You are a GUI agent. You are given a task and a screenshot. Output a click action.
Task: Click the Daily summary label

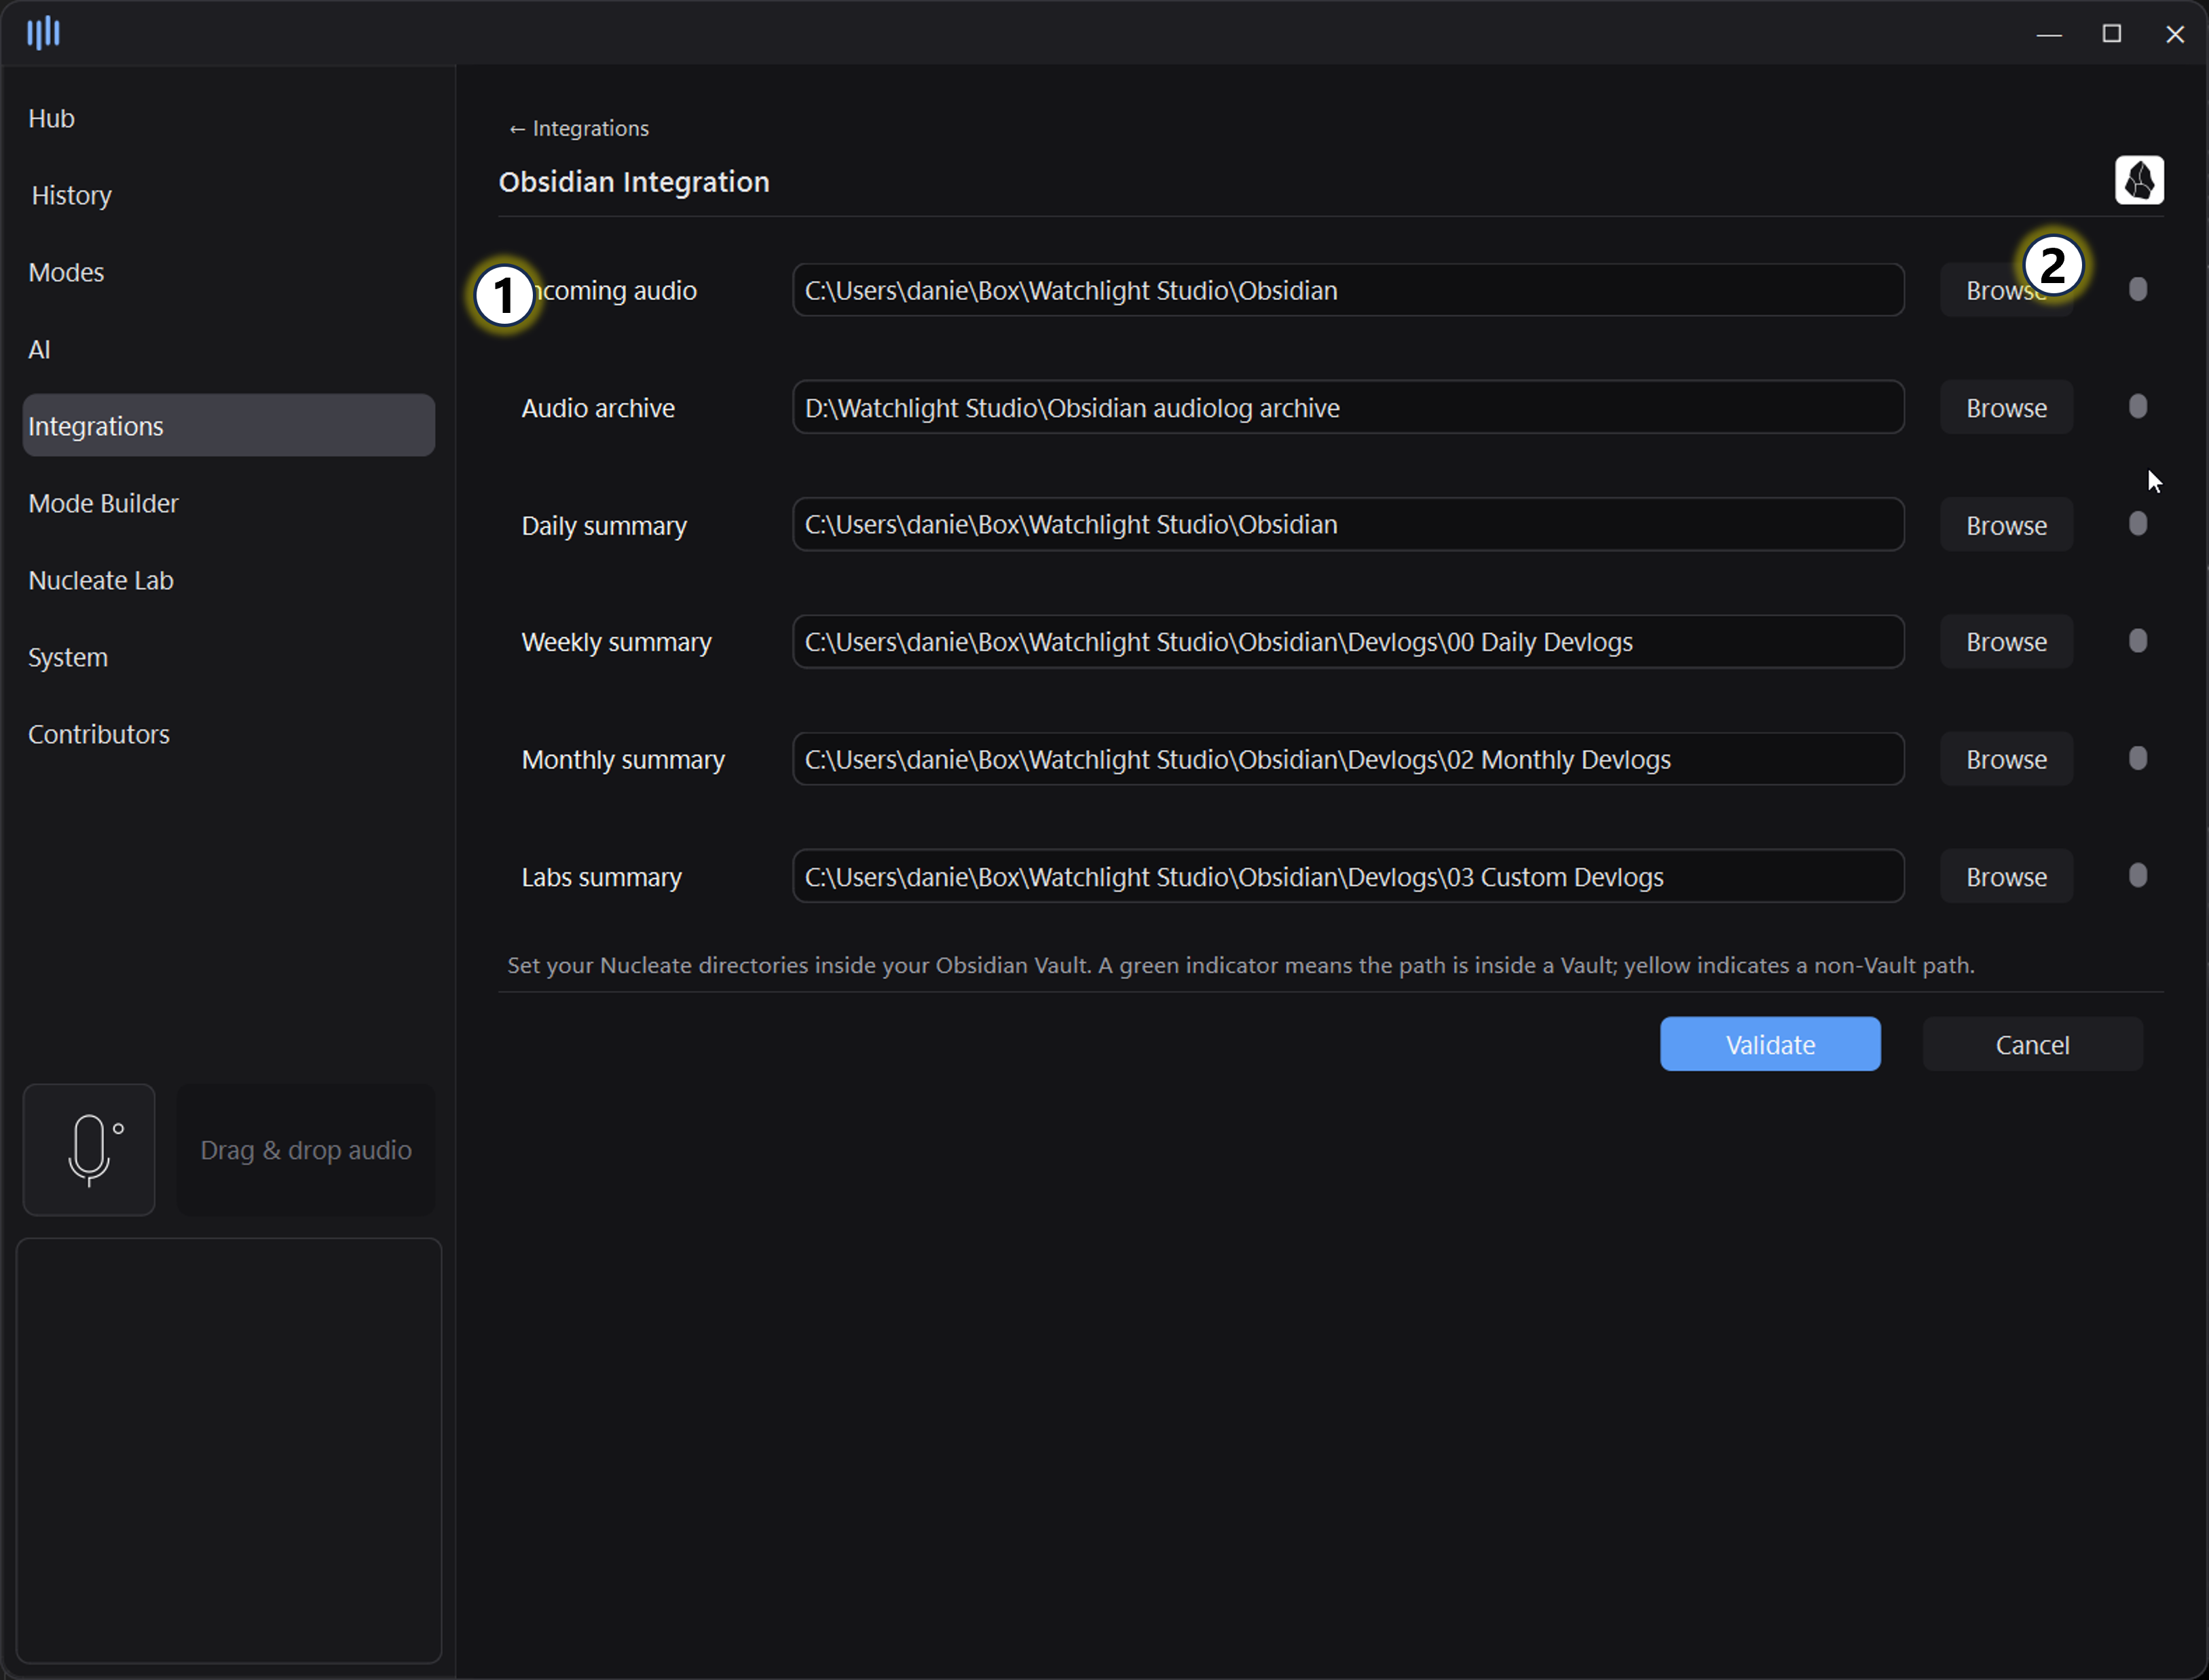click(x=604, y=526)
